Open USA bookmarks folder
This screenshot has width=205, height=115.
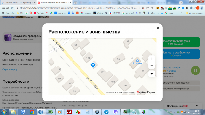point(20,13)
